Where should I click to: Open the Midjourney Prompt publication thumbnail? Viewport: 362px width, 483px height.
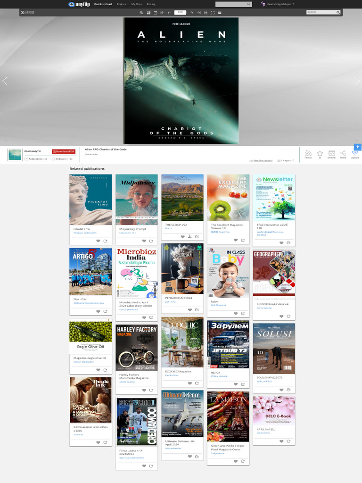(136, 200)
